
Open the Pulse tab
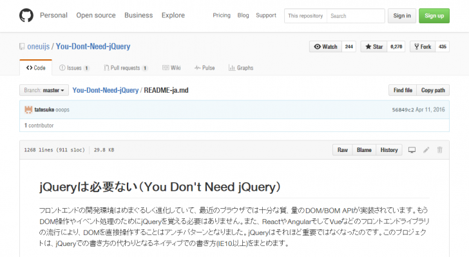click(x=205, y=68)
